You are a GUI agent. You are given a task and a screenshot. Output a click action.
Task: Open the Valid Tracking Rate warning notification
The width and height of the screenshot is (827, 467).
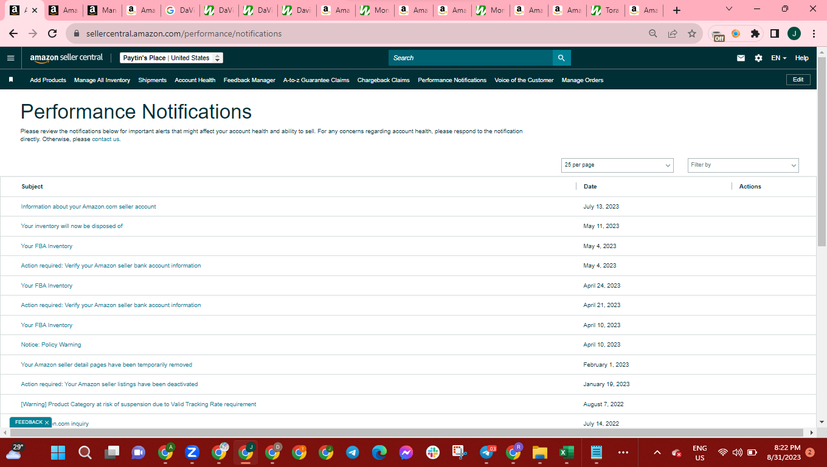click(139, 404)
